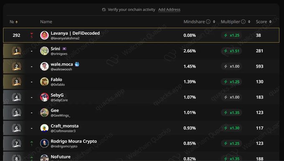Viewport: 284px width, 161px height.
Task: Open Srini's frog avatar
Action: coord(44,51)
